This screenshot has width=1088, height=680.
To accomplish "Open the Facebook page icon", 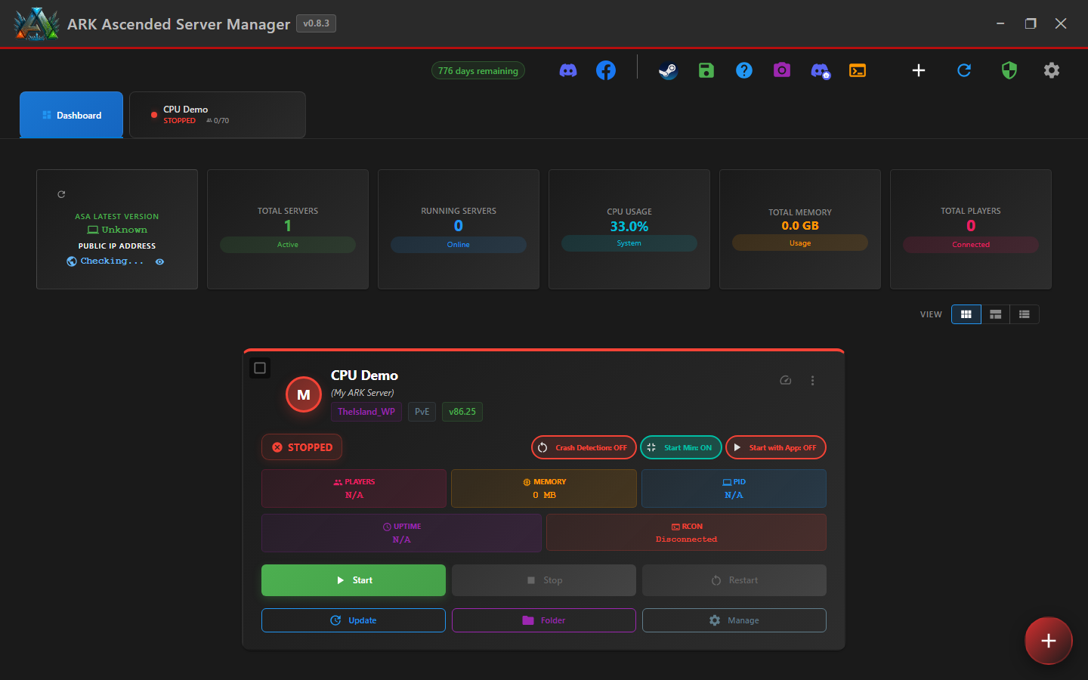I will pos(606,70).
